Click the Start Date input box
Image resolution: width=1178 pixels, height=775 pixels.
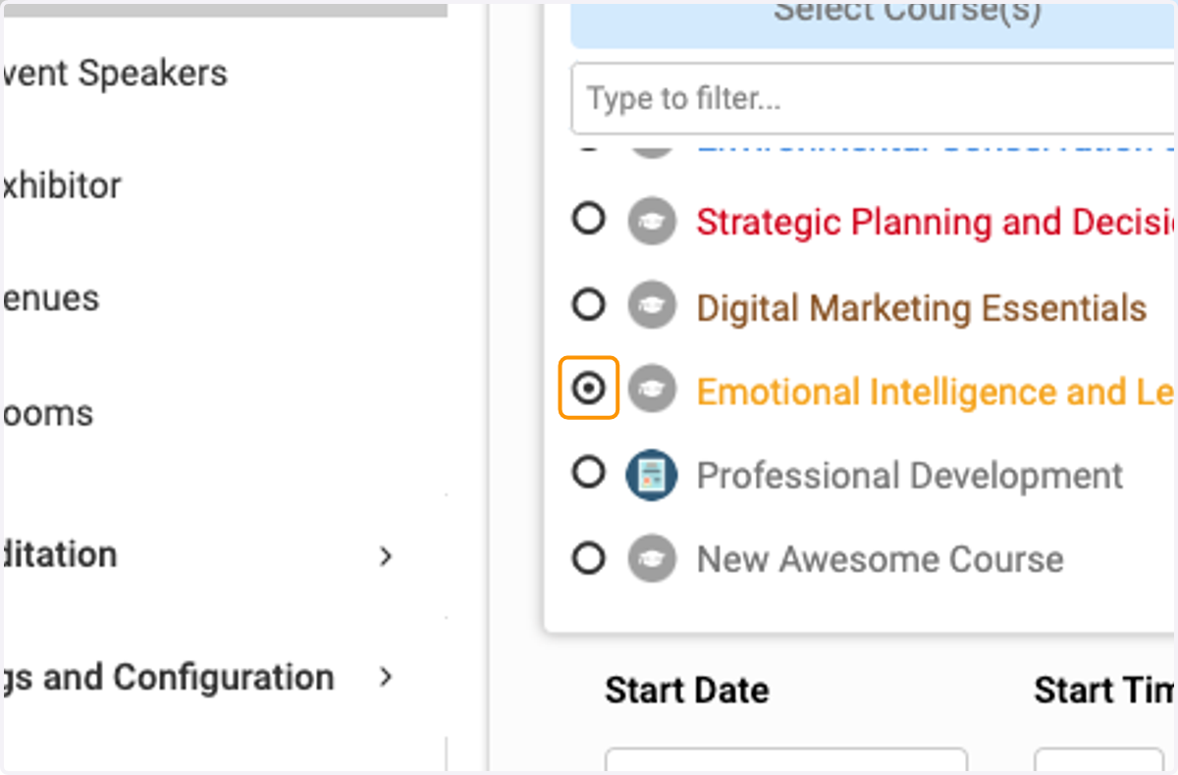point(785,761)
